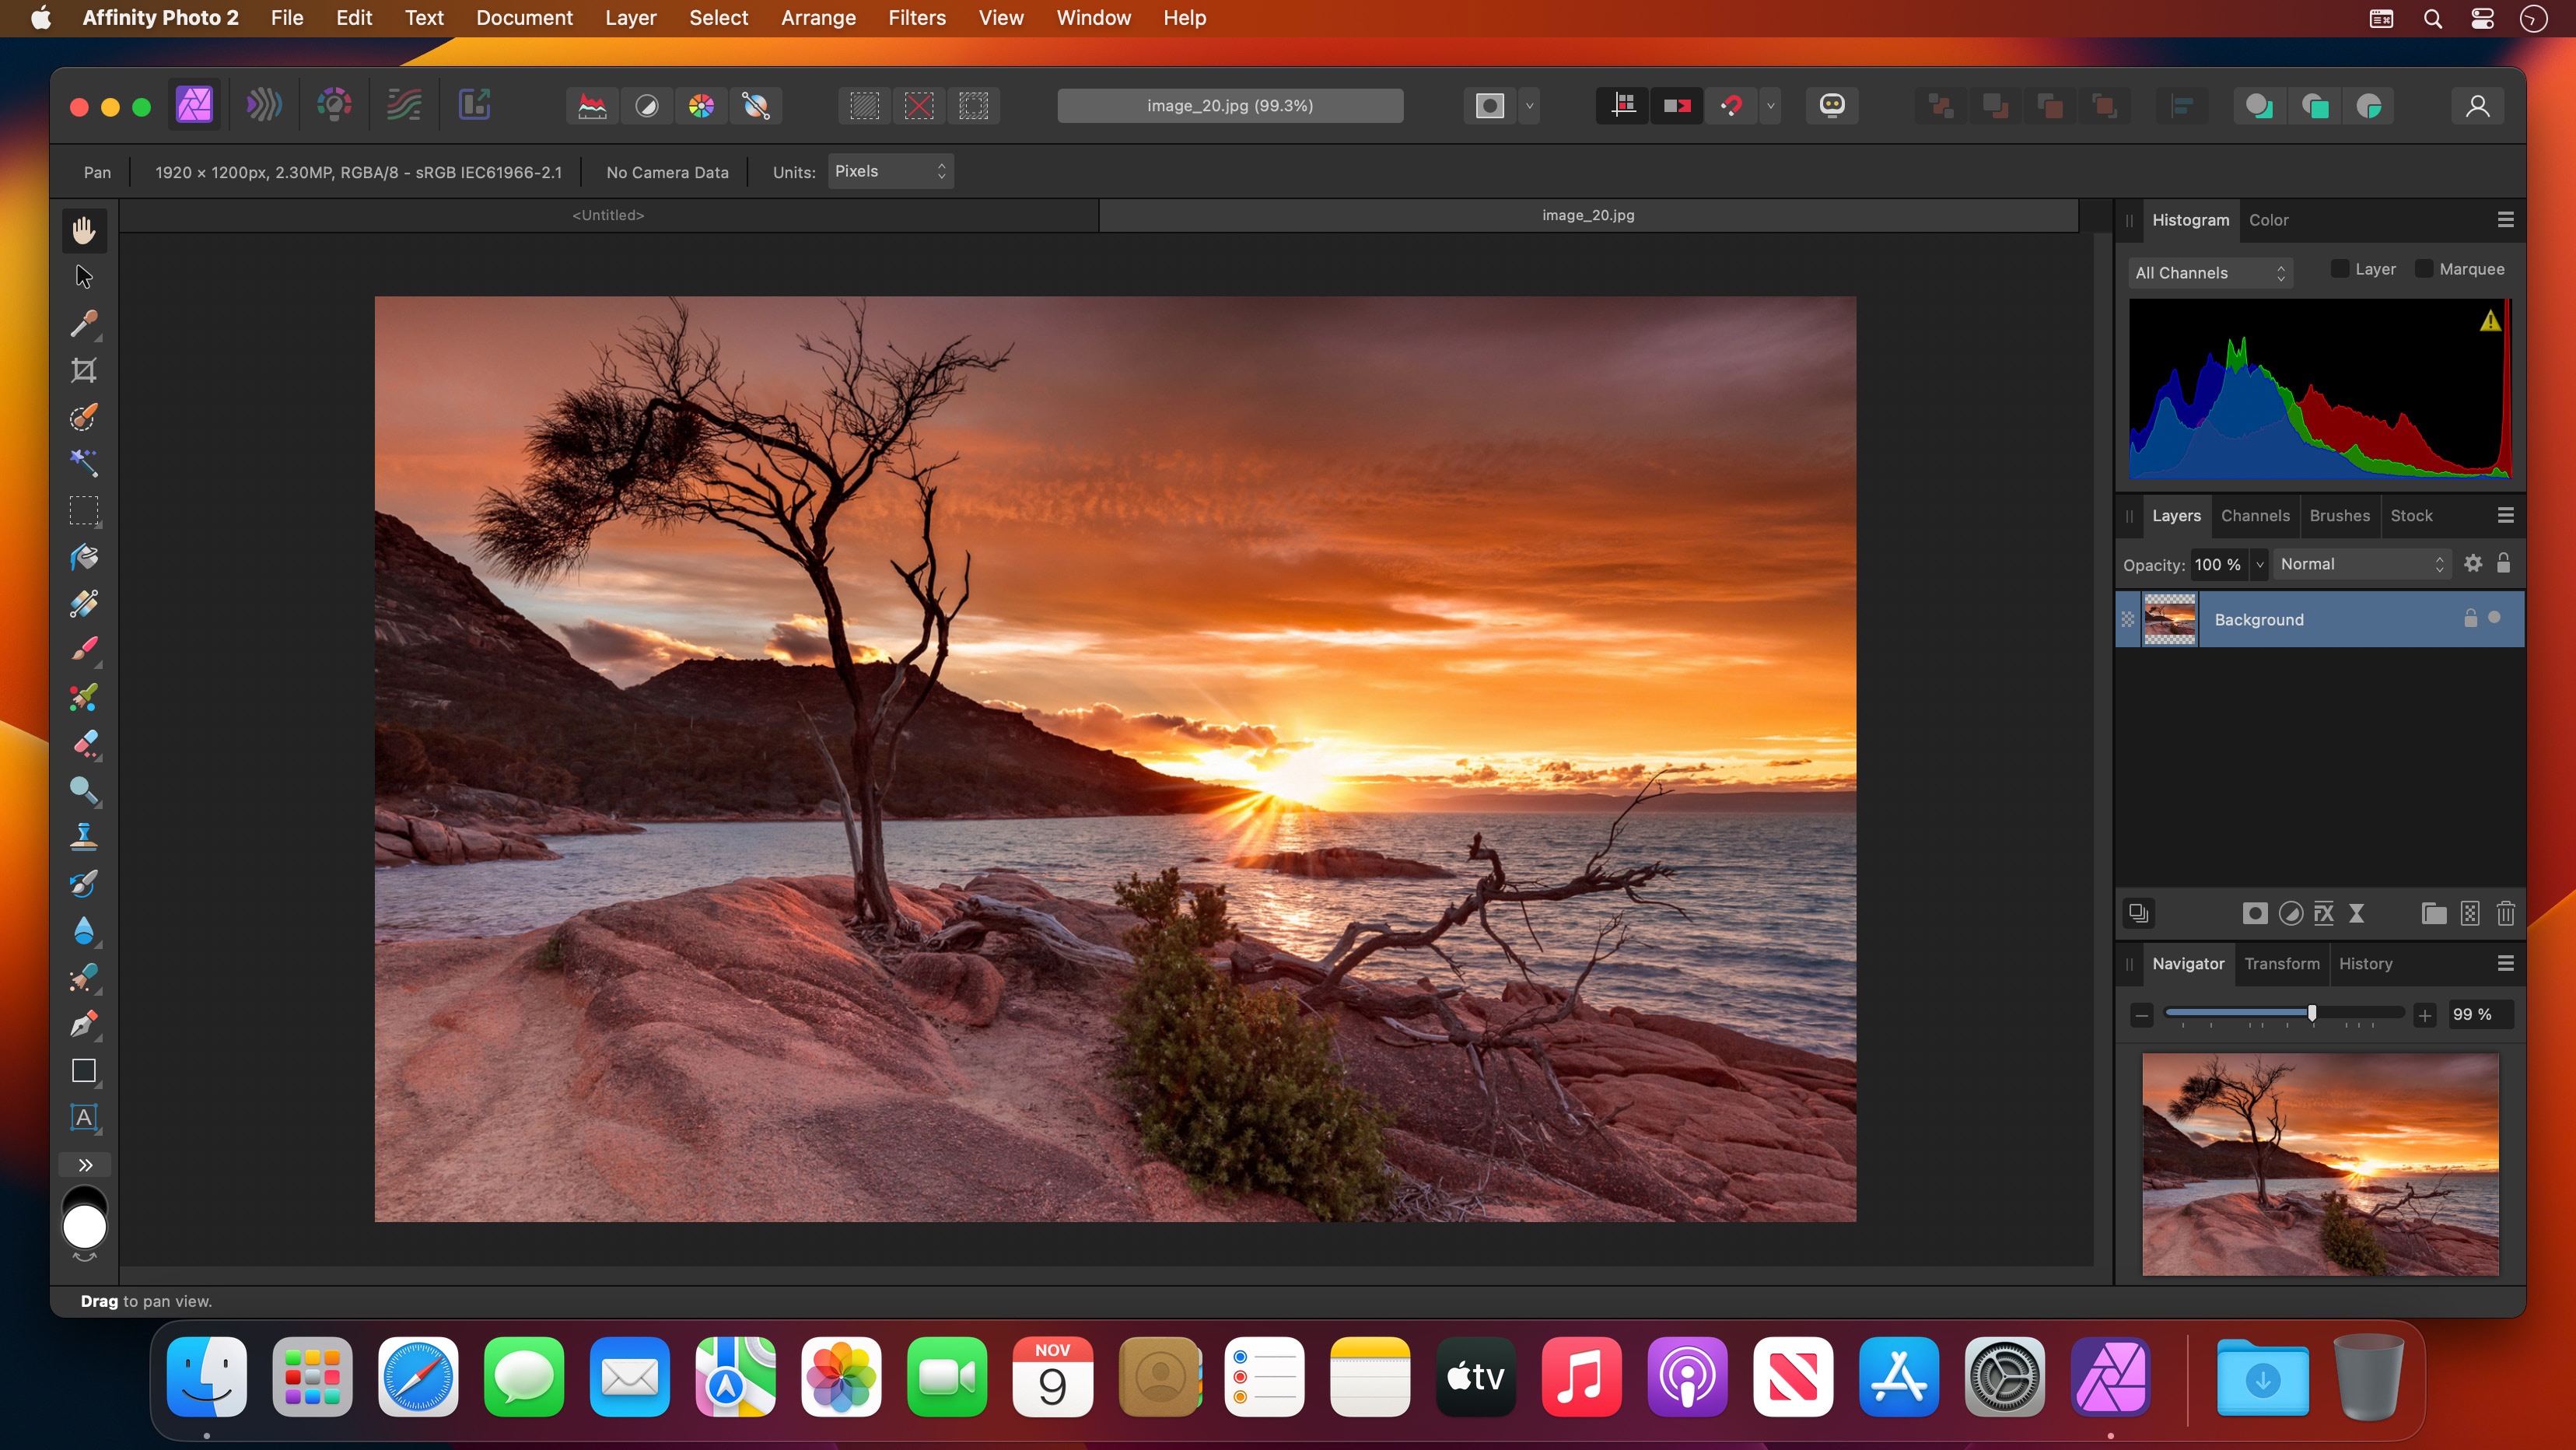Choose the Clone Brush tool
This screenshot has height=1450, width=2576.
click(x=84, y=837)
